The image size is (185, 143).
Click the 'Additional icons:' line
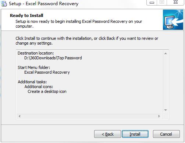(39, 87)
